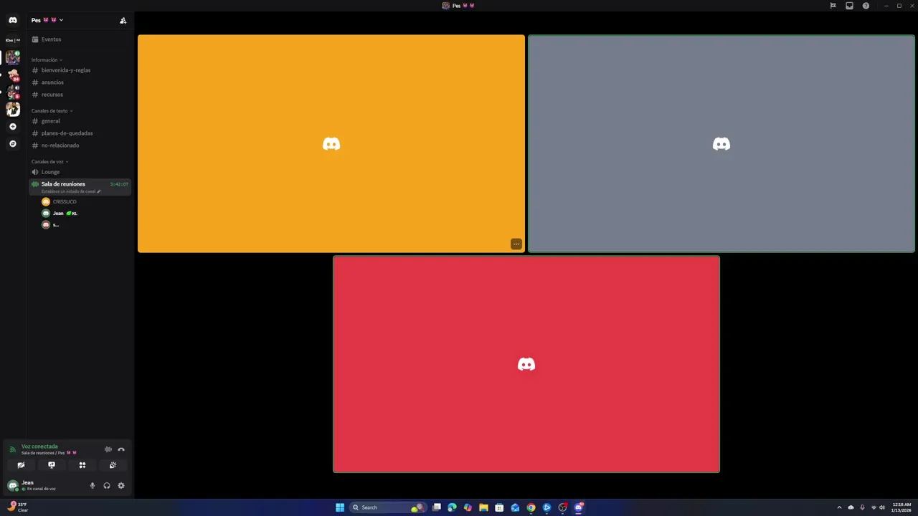Click the flag icon in the title bar
This screenshot has width=918, height=516.
pyautogui.click(x=833, y=6)
